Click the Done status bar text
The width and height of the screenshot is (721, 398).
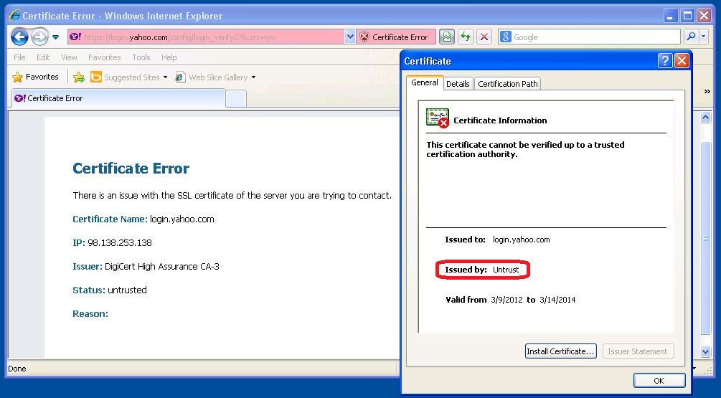tap(17, 369)
